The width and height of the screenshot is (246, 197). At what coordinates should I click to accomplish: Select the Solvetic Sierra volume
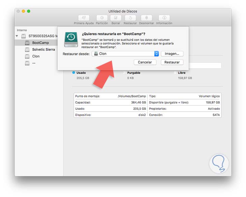tap(36, 49)
